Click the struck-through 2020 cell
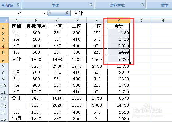172x122 pixels. point(119,46)
